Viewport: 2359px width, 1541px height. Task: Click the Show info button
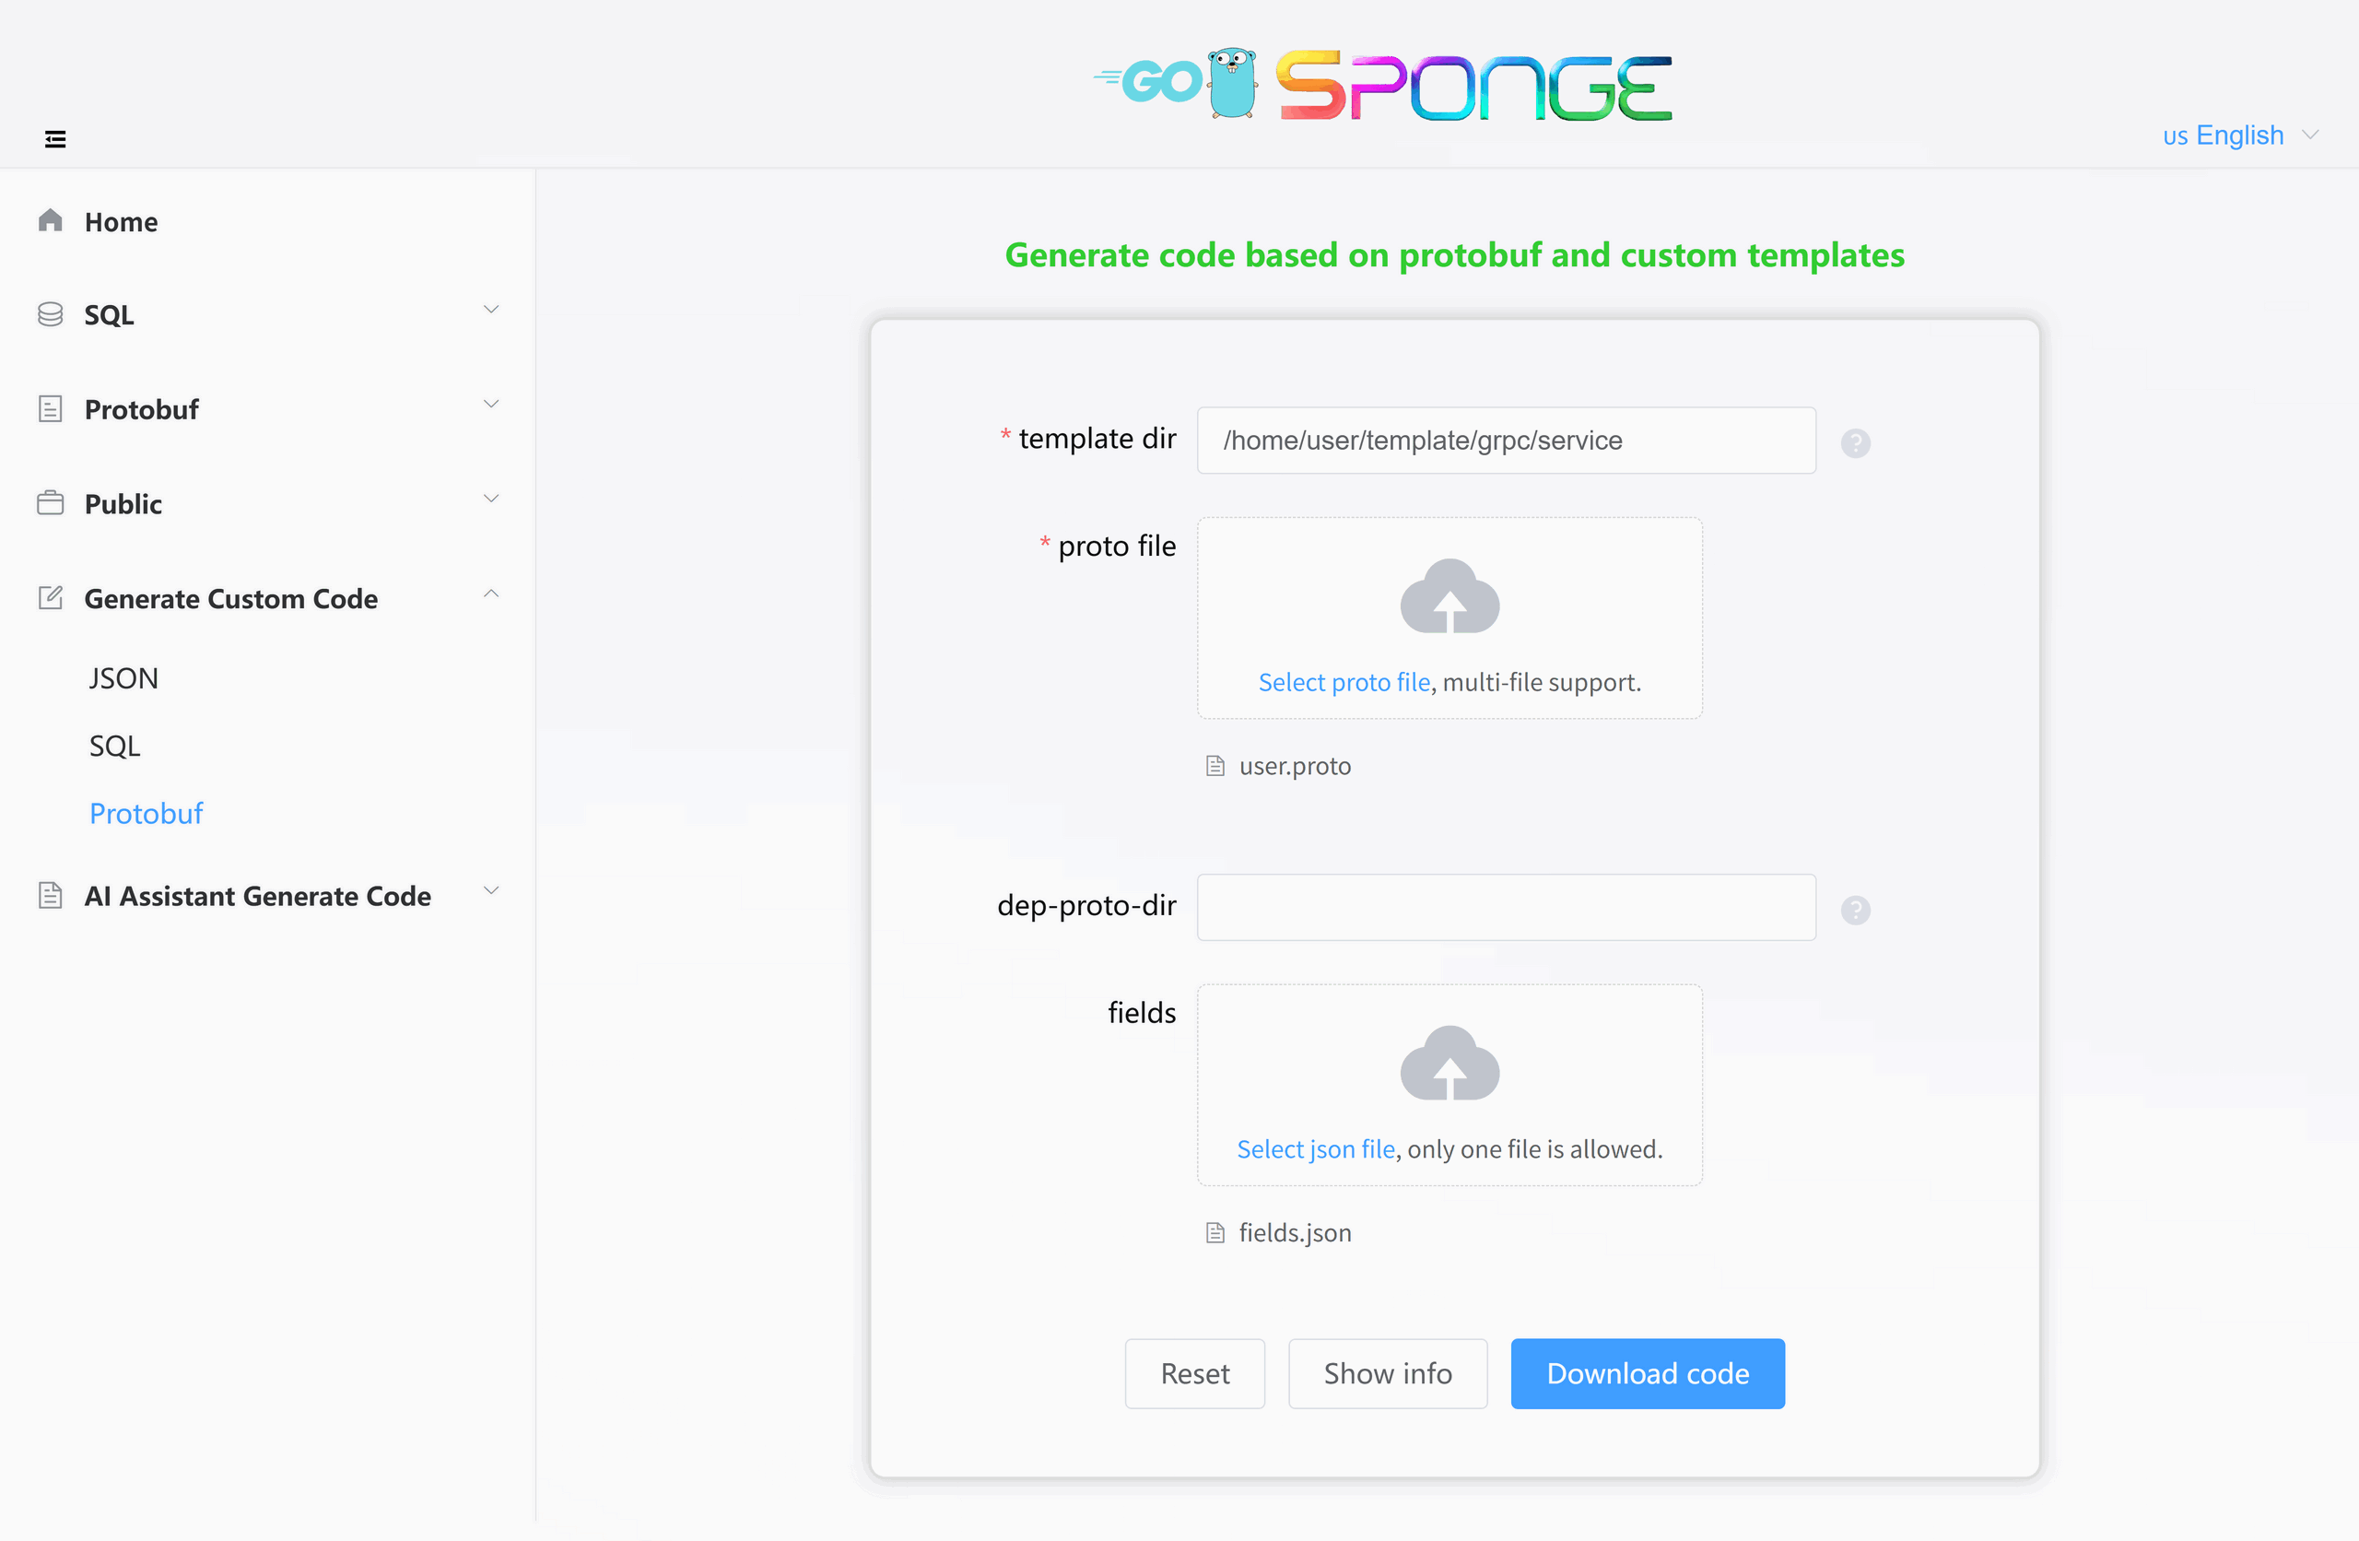point(1388,1373)
